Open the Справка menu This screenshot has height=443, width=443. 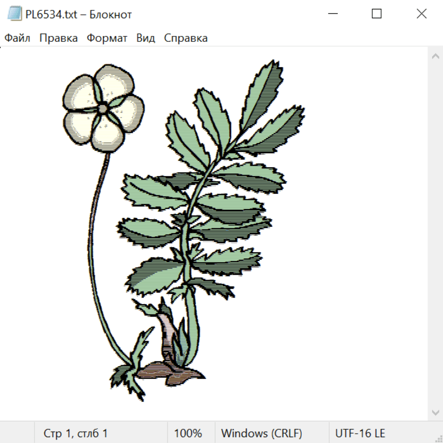point(186,38)
